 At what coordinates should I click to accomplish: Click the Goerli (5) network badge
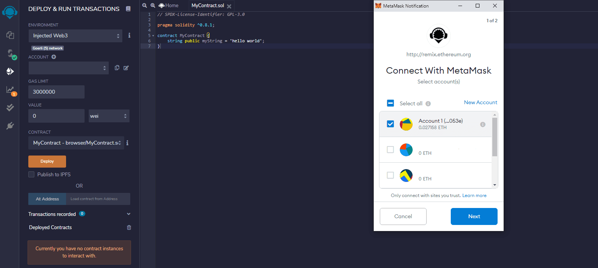click(48, 48)
